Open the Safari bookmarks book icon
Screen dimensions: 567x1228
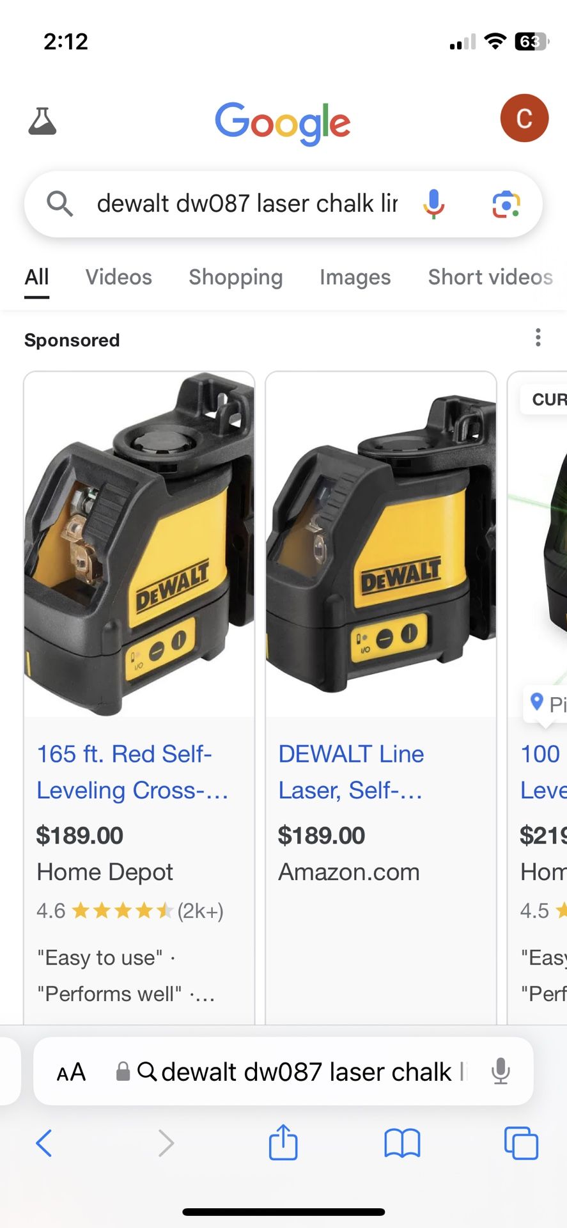pyautogui.click(x=402, y=1143)
